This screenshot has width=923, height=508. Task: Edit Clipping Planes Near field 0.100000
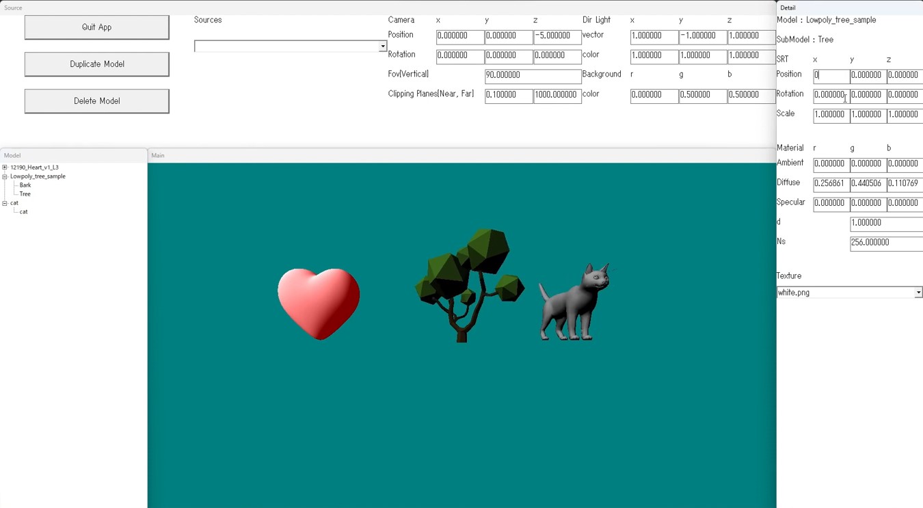tap(509, 96)
